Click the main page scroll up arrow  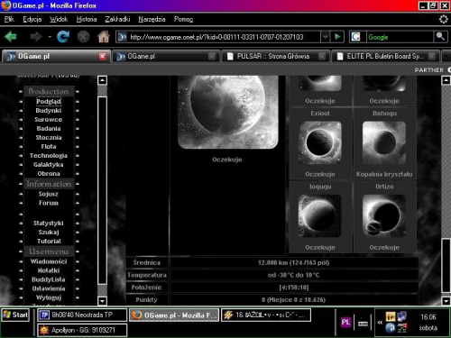pos(446,80)
